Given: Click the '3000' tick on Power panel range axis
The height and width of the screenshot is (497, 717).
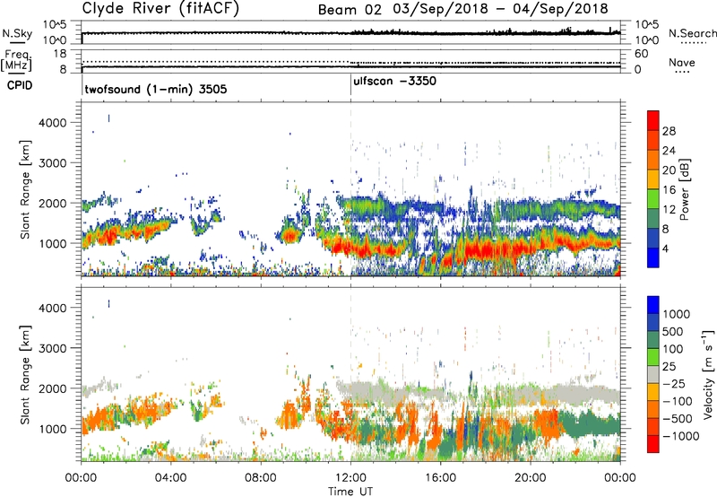Looking at the screenshot, I should 53,163.
